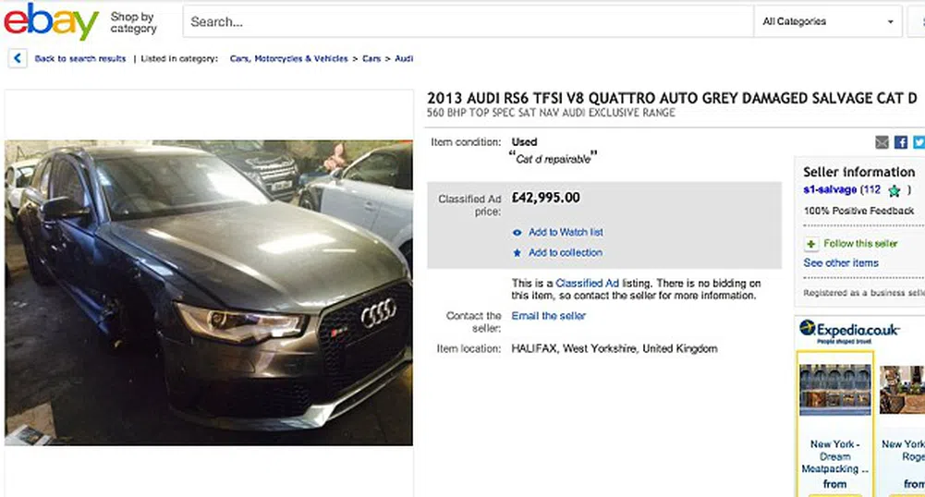Image resolution: width=925 pixels, height=497 pixels.
Task: Open s1-salvage seller profile
Action: (x=830, y=189)
